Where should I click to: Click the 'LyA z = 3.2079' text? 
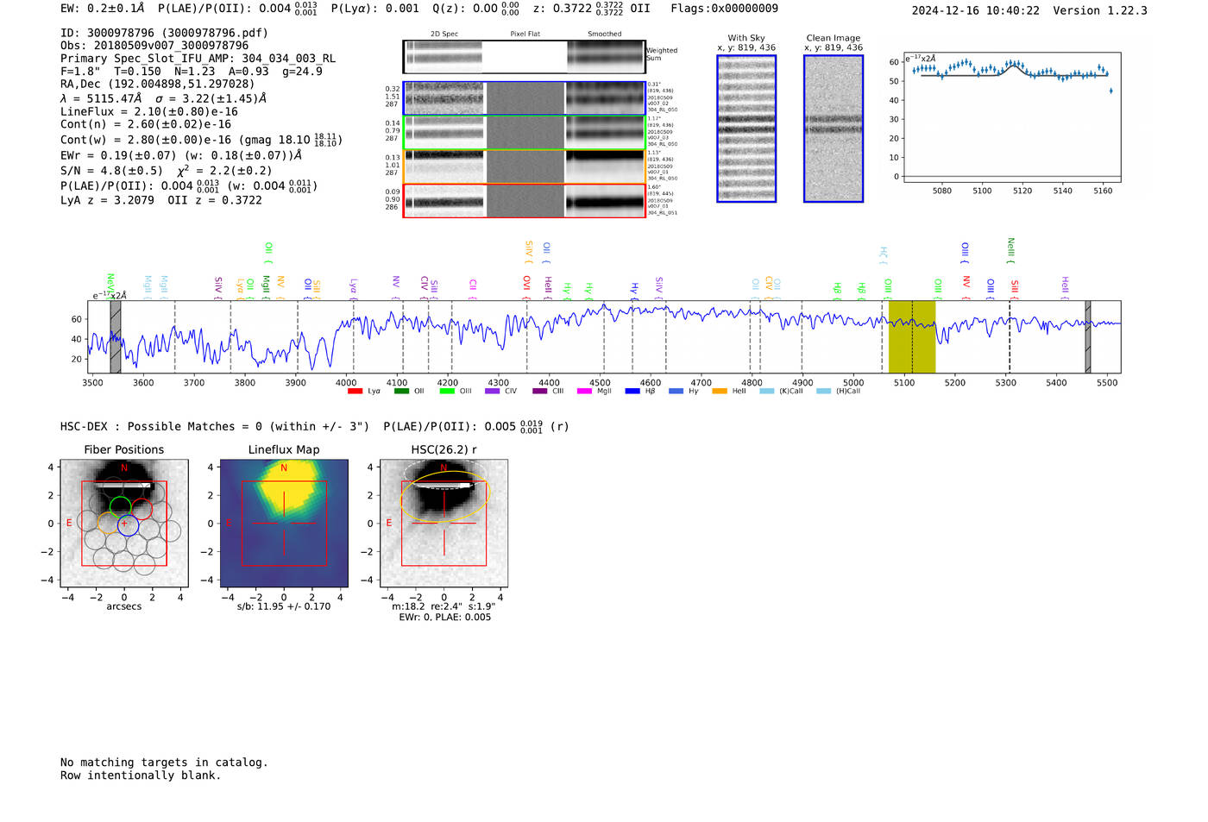(108, 200)
